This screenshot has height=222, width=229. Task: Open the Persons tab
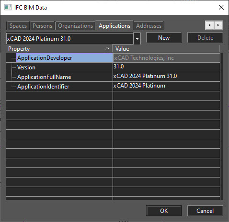point(42,26)
